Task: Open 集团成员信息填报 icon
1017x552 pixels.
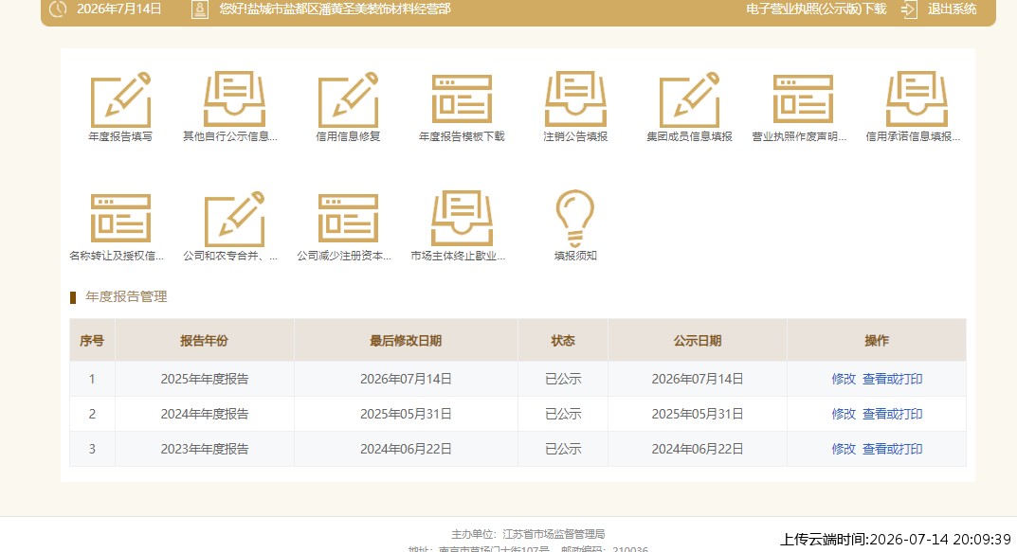Action: pos(689,99)
